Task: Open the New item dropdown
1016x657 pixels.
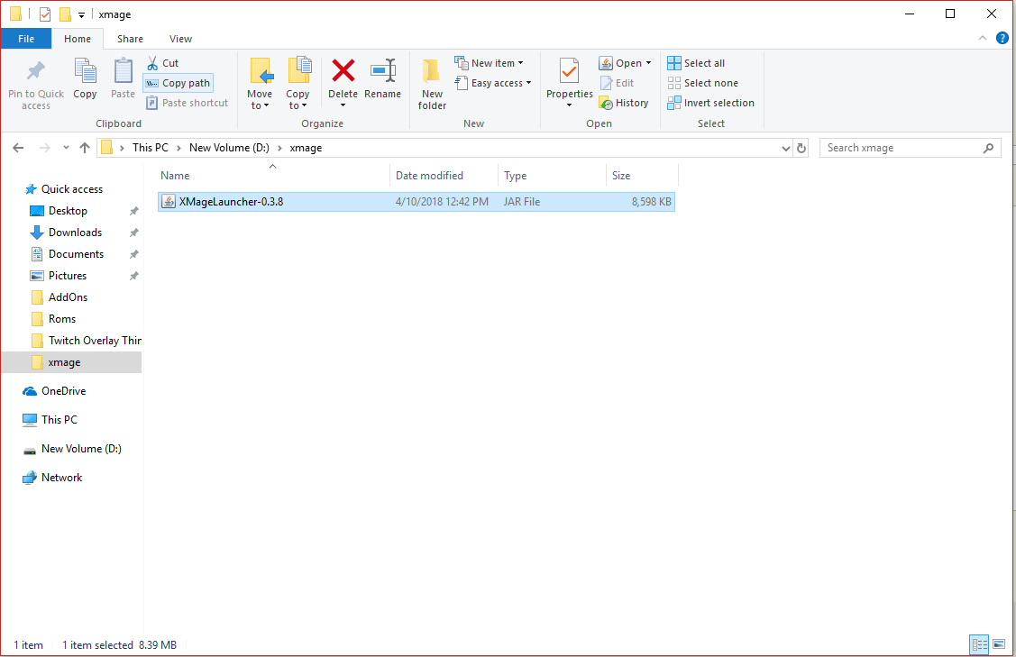Action: point(490,63)
